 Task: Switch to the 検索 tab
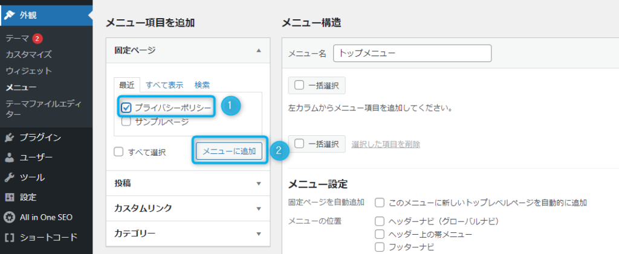click(202, 84)
